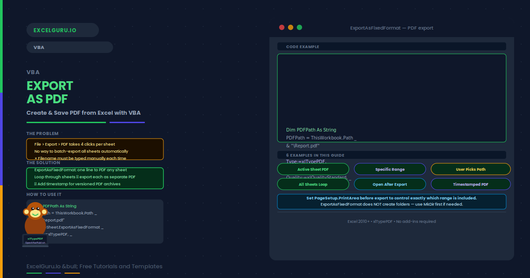Open the Timestamped PDF example
The width and height of the screenshot is (530, 278).
[x=471, y=184]
